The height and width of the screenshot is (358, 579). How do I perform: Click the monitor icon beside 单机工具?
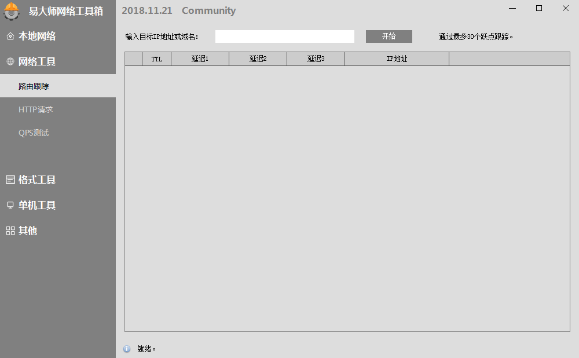(10, 205)
